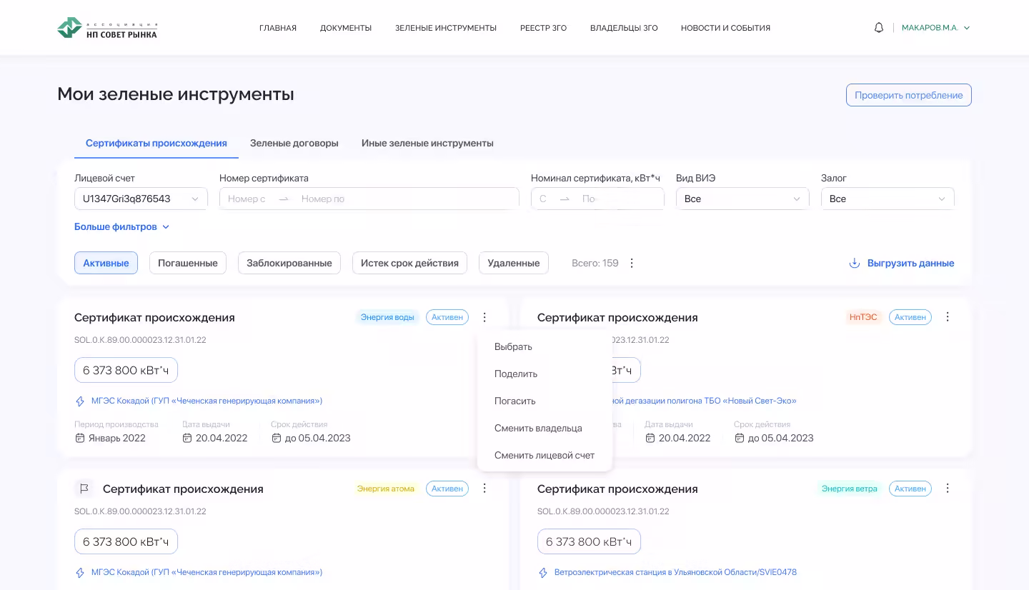Viewport: 1029px width, 590px height.
Task: Click the Проверить потребление button
Action: [x=908, y=95]
